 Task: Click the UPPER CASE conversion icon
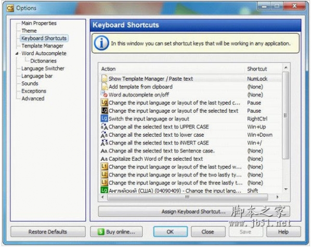click(105, 126)
